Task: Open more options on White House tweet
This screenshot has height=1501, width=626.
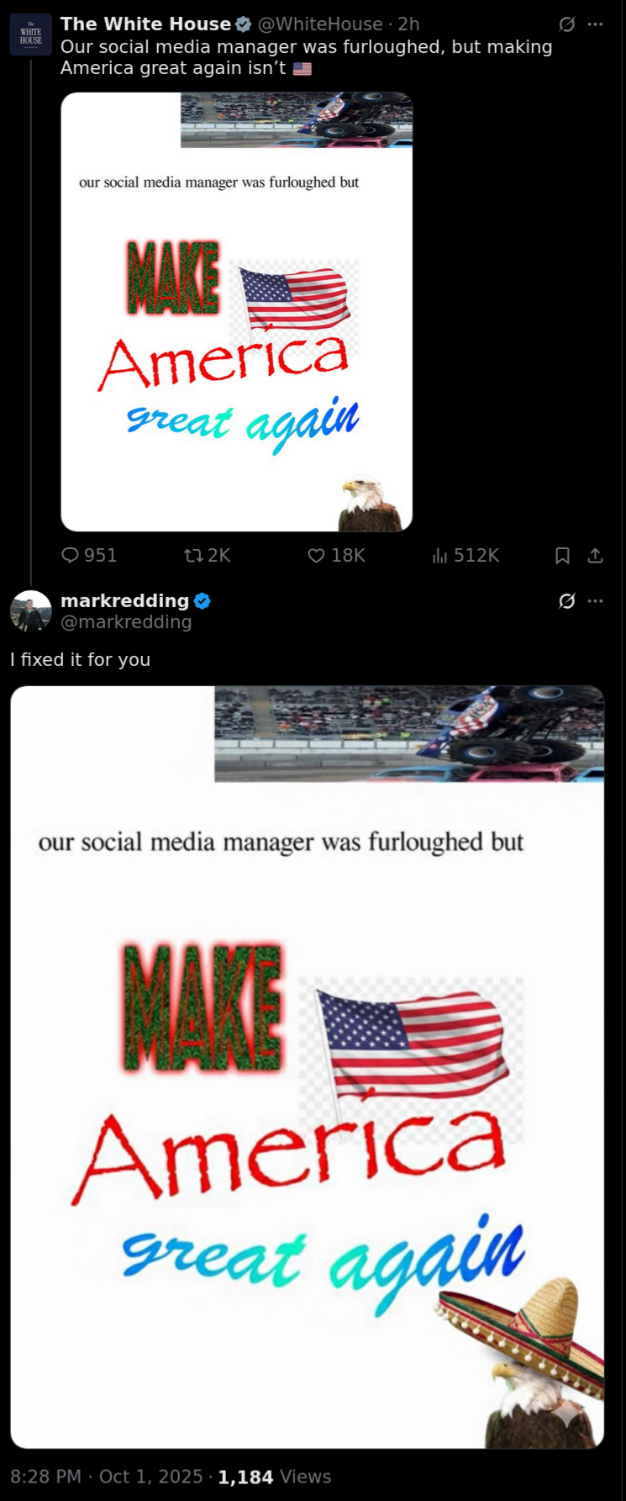Action: (x=596, y=24)
